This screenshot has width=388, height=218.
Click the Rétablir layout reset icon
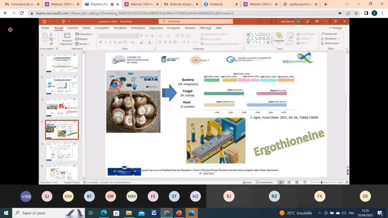click(82, 39)
